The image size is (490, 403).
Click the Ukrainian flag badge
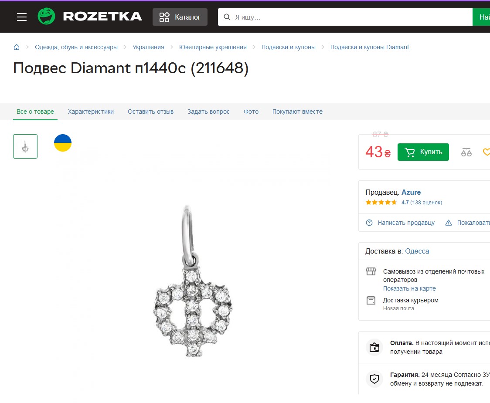(x=63, y=143)
